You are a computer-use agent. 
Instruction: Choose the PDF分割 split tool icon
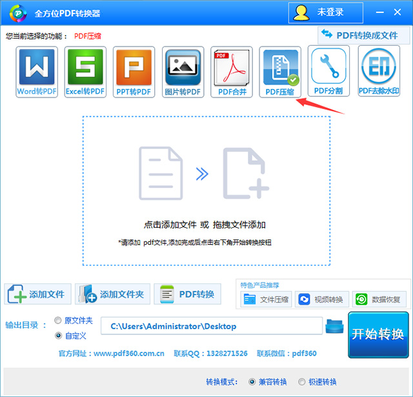click(x=328, y=71)
